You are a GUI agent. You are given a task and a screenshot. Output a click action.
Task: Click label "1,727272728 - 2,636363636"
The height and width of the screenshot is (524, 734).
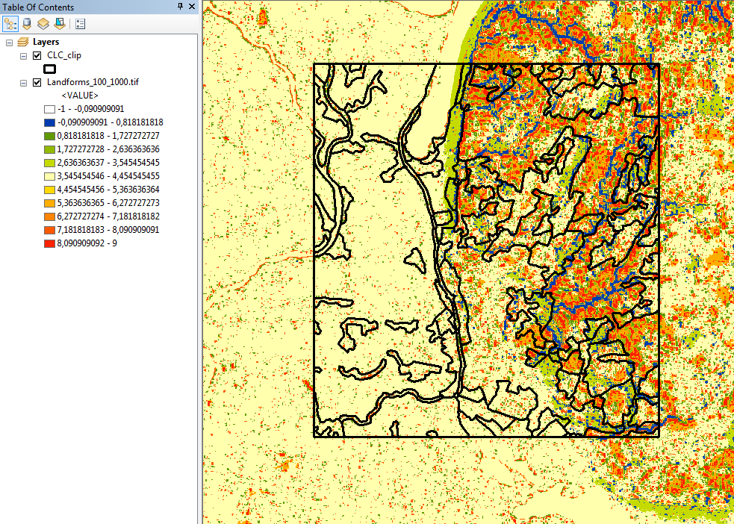108,150
